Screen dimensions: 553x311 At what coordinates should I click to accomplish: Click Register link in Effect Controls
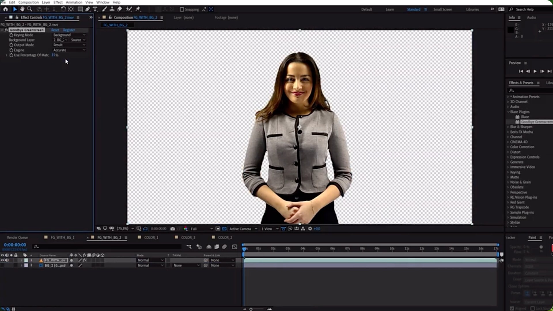click(69, 30)
